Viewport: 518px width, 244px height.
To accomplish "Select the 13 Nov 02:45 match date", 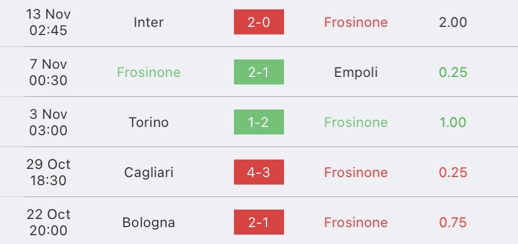I will tap(48, 22).
